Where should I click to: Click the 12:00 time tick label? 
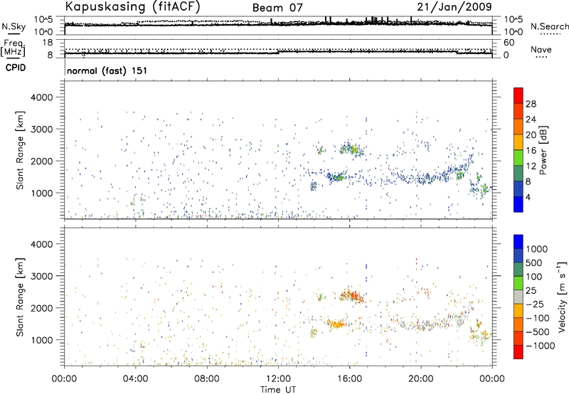click(x=278, y=378)
